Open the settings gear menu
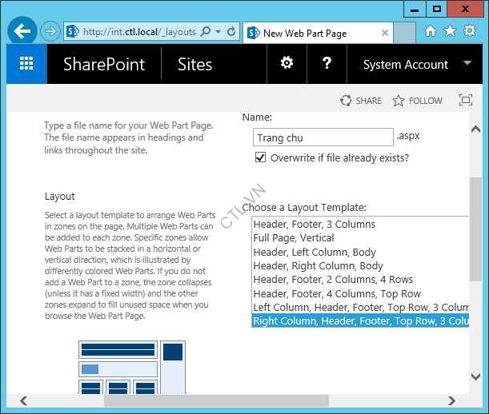Screen dimensions: 489x414 [287, 64]
